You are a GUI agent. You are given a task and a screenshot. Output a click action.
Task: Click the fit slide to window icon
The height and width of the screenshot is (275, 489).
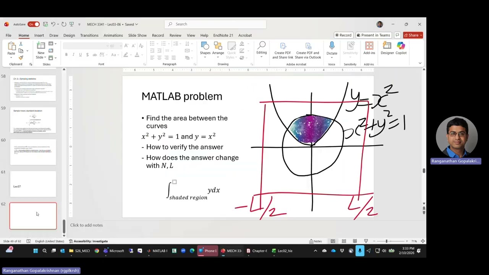tap(423, 241)
